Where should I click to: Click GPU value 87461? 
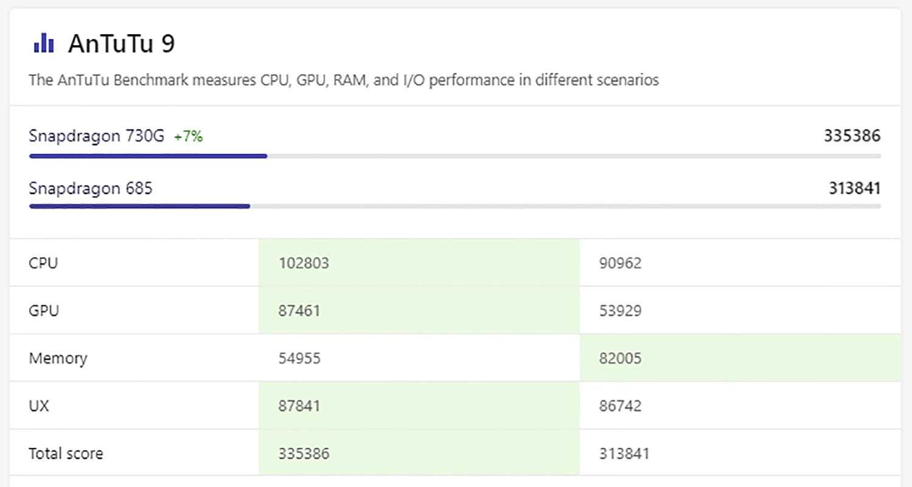[x=299, y=311]
